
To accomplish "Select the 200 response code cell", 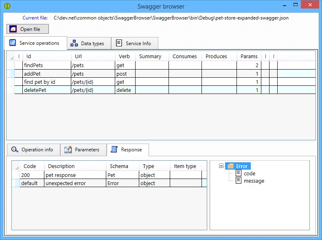I will click(32, 175).
